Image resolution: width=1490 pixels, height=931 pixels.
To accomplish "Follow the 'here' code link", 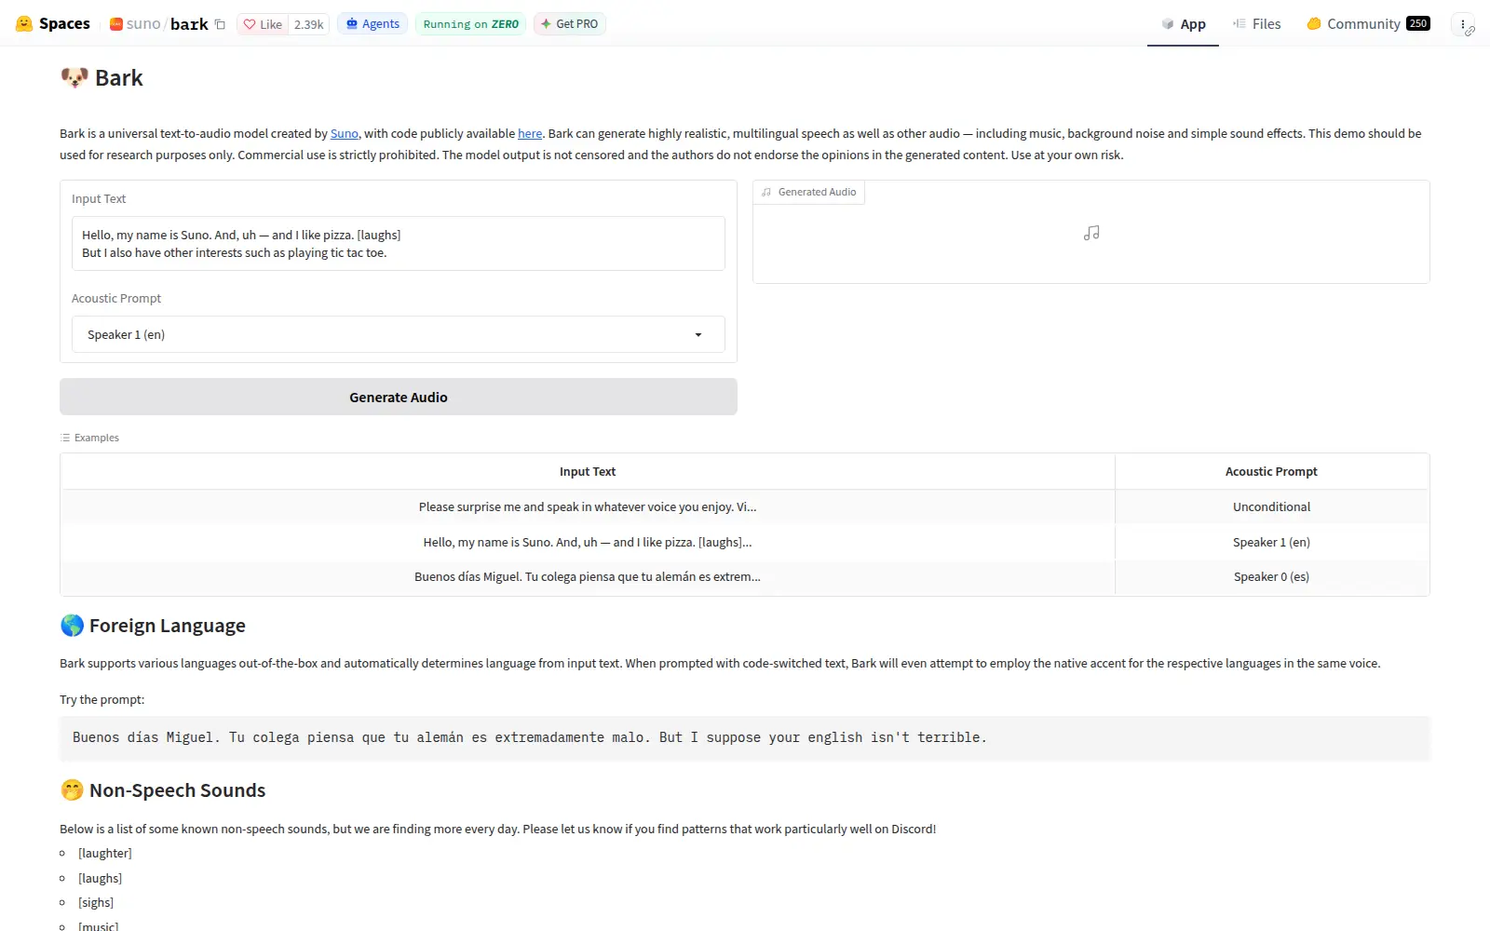I will (530, 134).
